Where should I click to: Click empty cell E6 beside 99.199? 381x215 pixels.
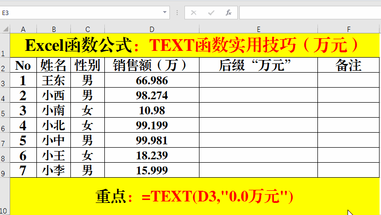(x=259, y=125)
